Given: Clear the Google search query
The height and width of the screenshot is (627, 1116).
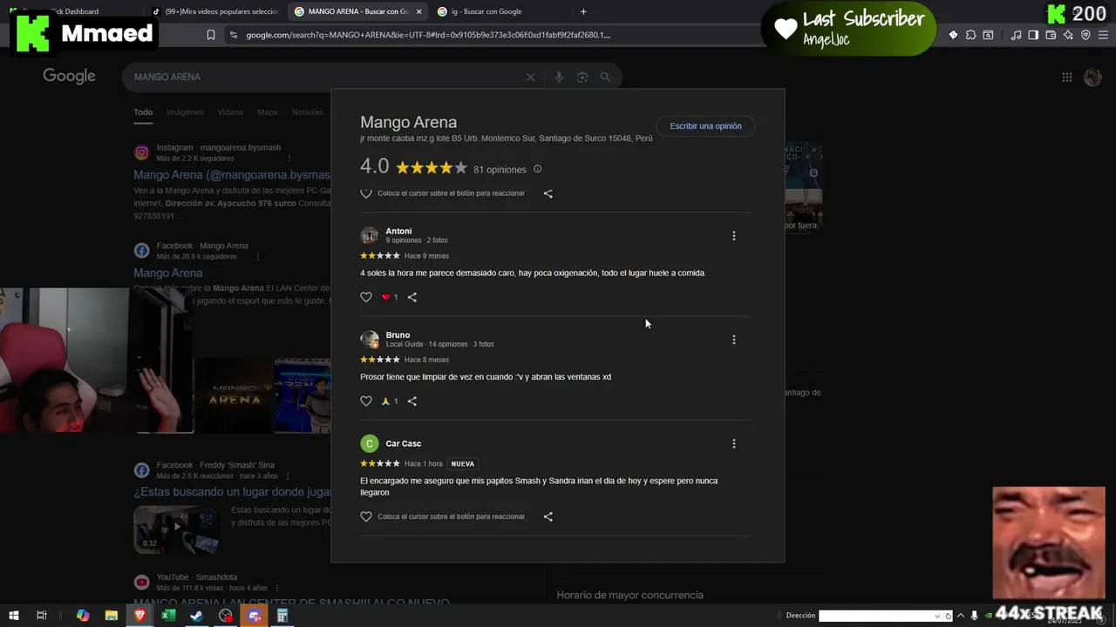Looking at the screenshot, I should (x=530, y=77).
